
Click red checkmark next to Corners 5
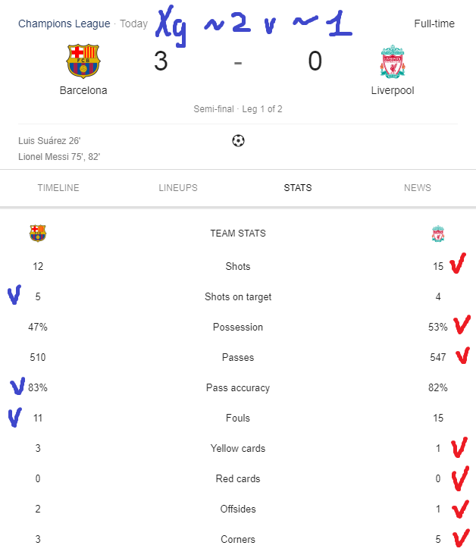pyautogui.click(x=461, y=538)
